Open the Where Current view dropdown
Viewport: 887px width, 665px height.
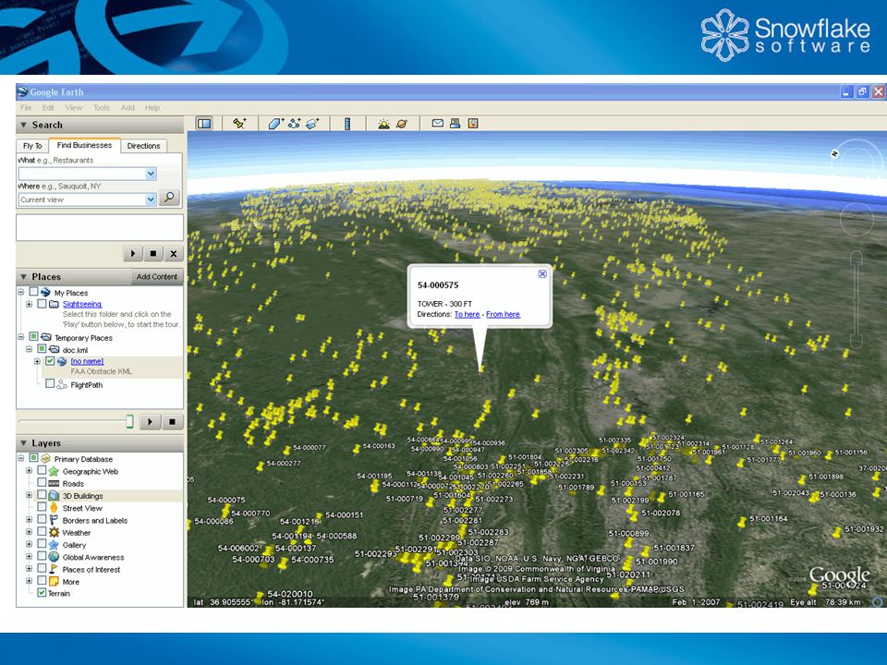151,199
